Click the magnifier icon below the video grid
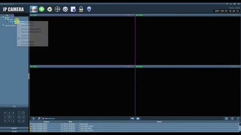 tap(34, 118)
